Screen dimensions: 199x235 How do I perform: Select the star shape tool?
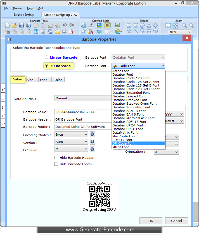pos(129,31)
